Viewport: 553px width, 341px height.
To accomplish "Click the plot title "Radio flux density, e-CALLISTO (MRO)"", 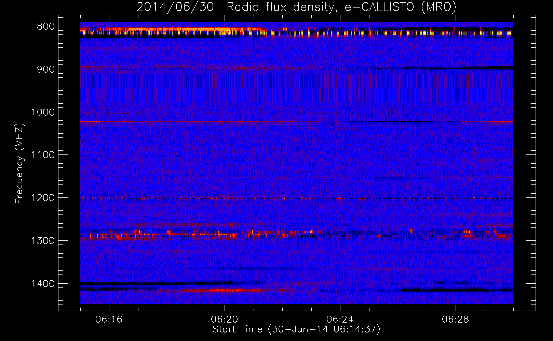I will [341, 7].
